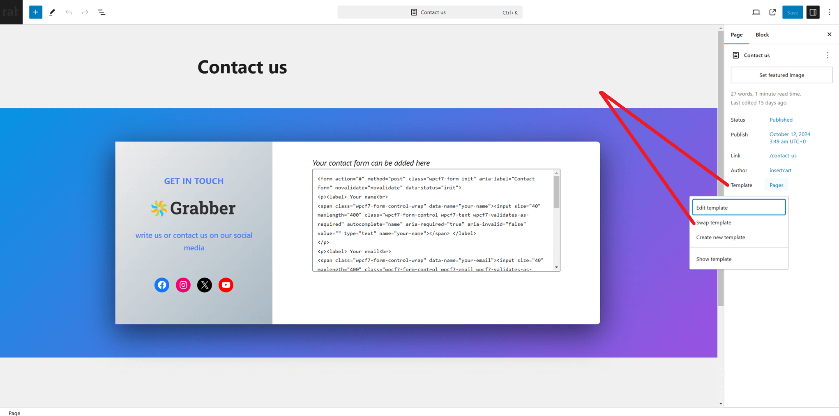Click the Redo arrow in toolbar

pos(85,12)
